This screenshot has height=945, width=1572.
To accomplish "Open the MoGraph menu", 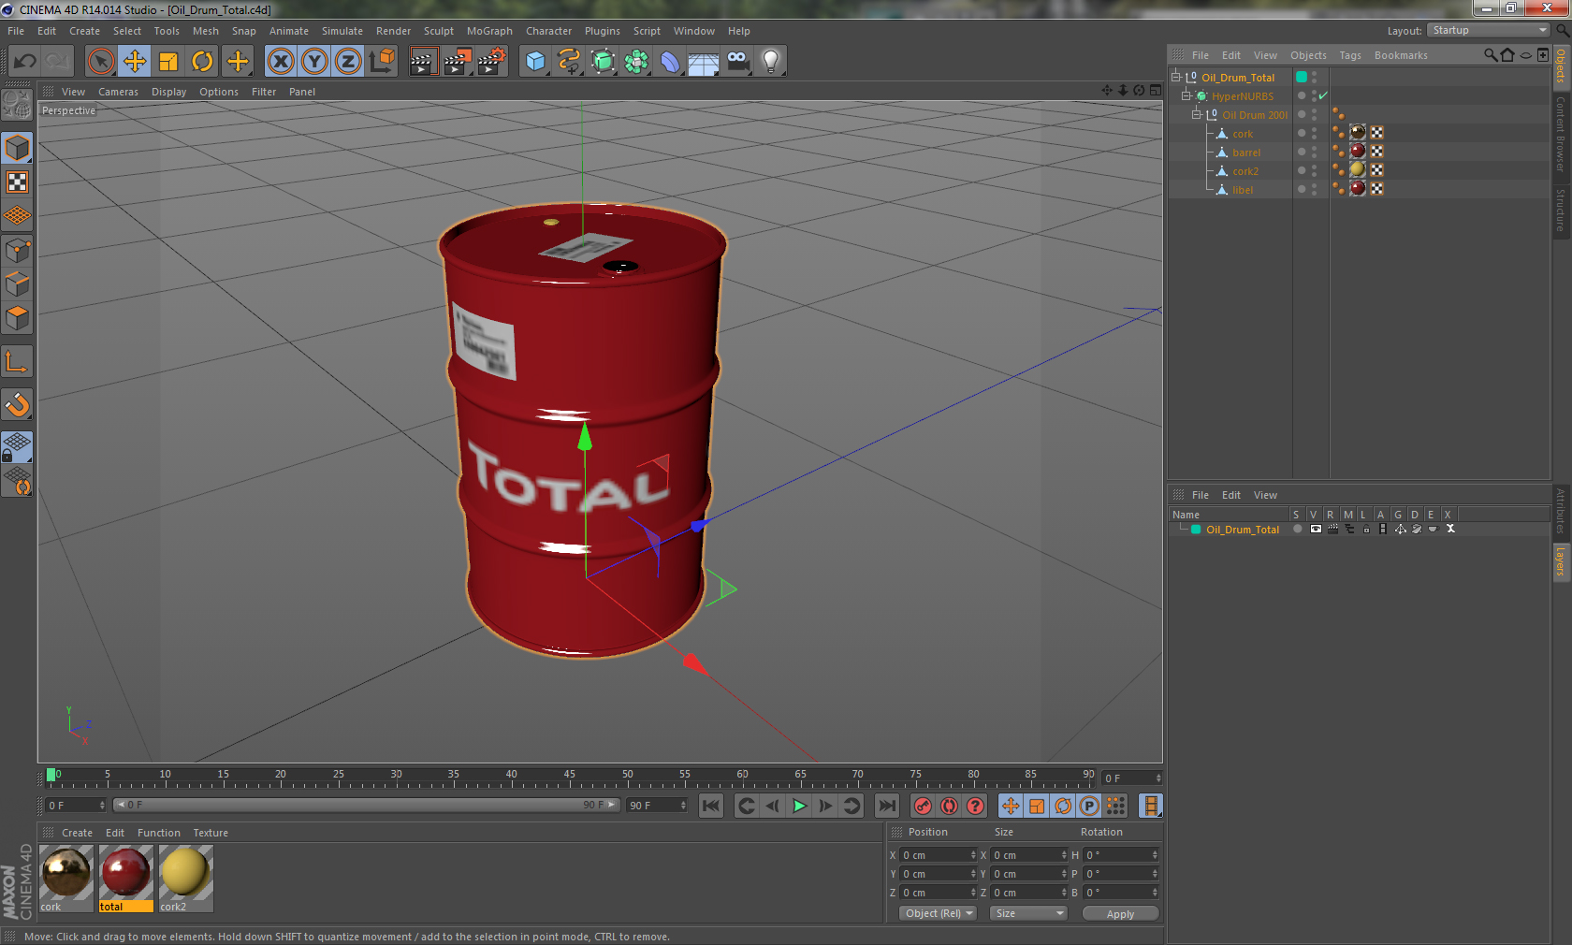I will (x=489, y=31).
